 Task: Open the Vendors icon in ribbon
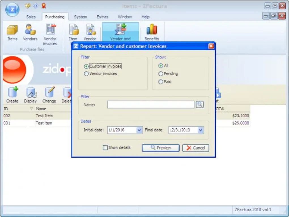pos(30,30)
